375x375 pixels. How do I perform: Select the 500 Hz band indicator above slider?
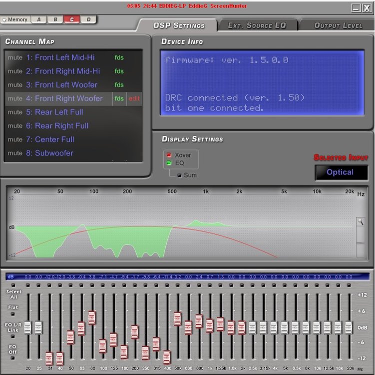coord(177,285)
